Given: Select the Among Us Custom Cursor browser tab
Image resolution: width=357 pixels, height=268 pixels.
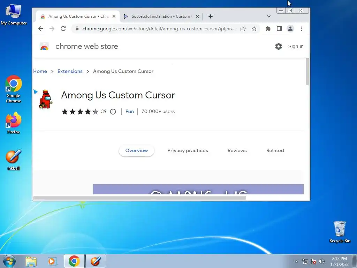Looking at the screenshot, I should (x=78, y=16).
